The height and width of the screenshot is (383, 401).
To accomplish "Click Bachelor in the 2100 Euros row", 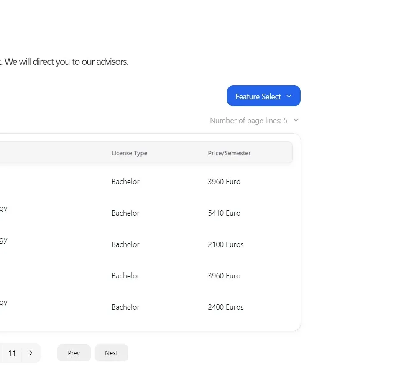I will pyautogui.click(x=125, y=244).
